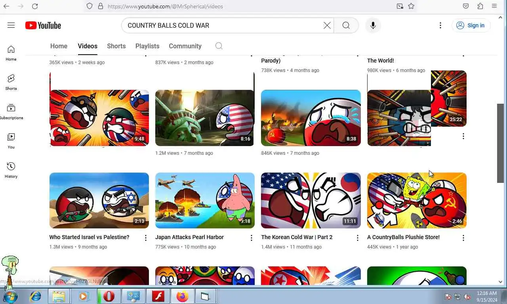Image resolution: width=507 pixels, height=304 pixels.
Task: Open options for A CountryBalls Plushie Store
Action: [463, 238]
